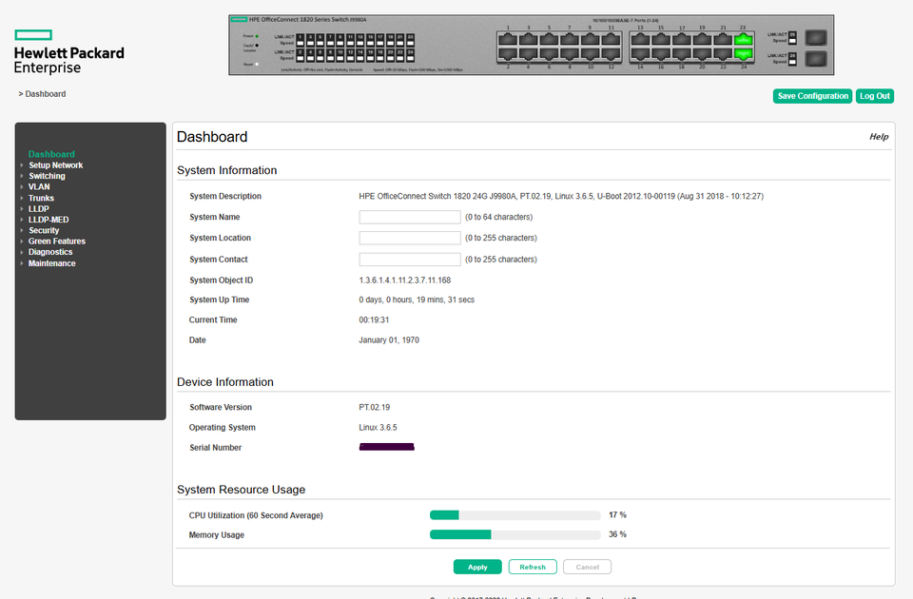
Task: Select the upper SFP port 25
Action: 816,38
